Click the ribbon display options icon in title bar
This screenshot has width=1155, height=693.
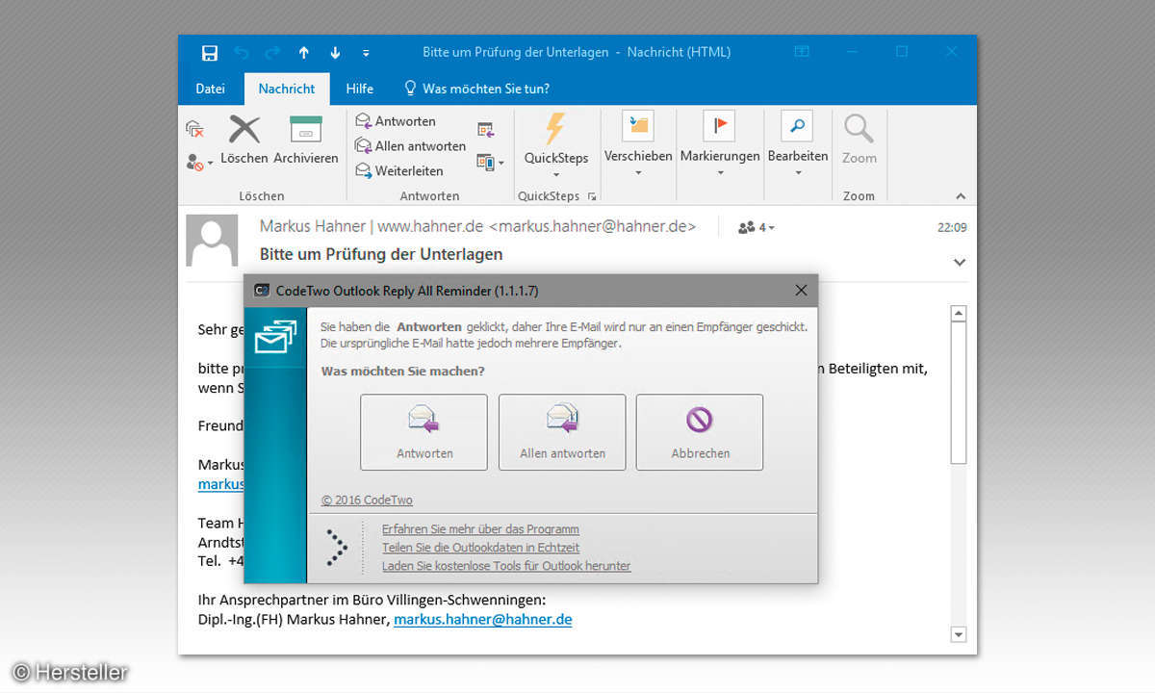point(802,52)
